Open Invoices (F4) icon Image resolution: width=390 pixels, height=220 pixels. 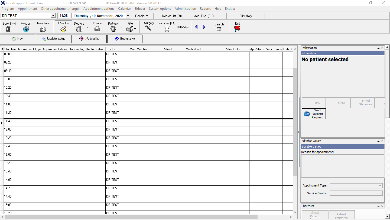(167, 29)
